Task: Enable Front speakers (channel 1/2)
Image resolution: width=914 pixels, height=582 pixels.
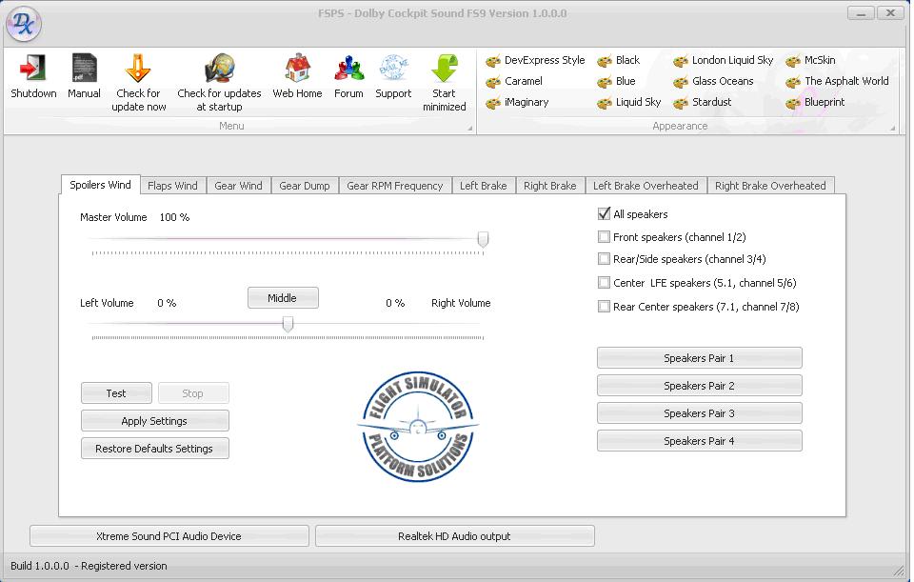Action: [604, 237]
